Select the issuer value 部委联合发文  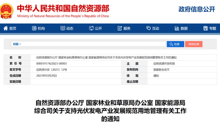(x=161, y=70)
